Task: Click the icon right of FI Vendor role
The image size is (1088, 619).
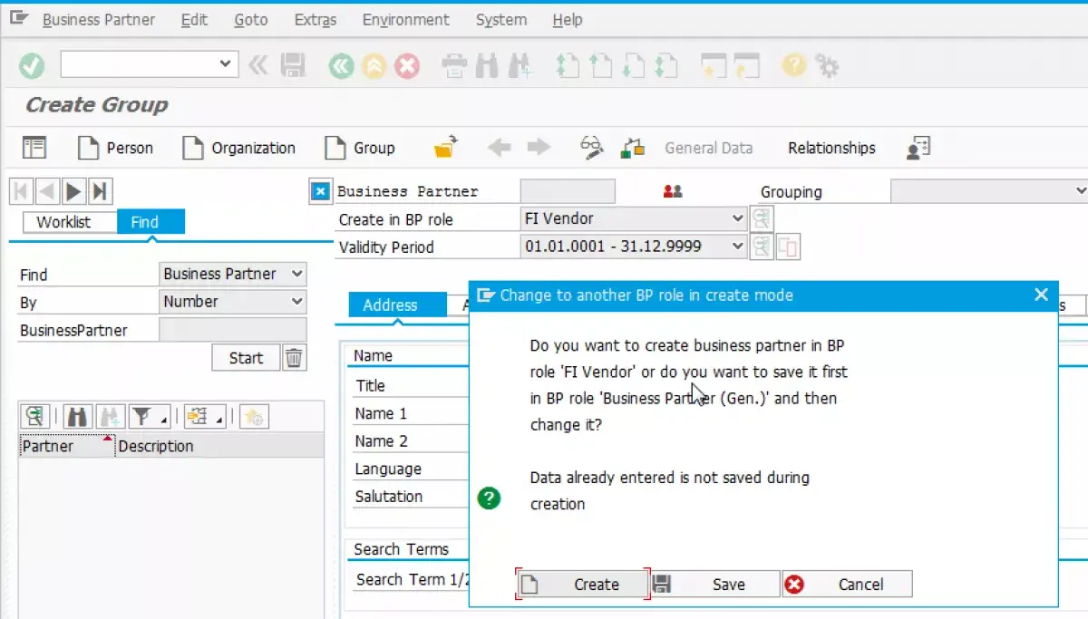Action: pos(762,218)
